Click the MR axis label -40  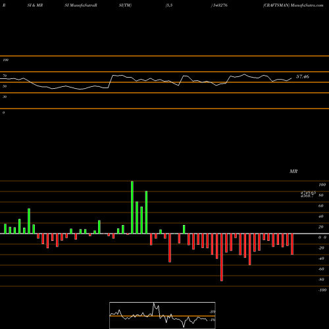pyautogui.click(x=321, y=259)
